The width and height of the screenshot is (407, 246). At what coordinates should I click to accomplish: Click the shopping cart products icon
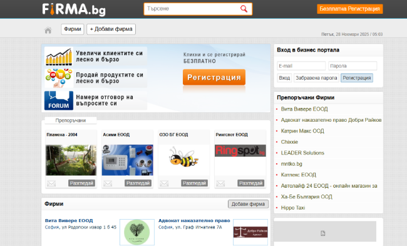tap(59, 78)
